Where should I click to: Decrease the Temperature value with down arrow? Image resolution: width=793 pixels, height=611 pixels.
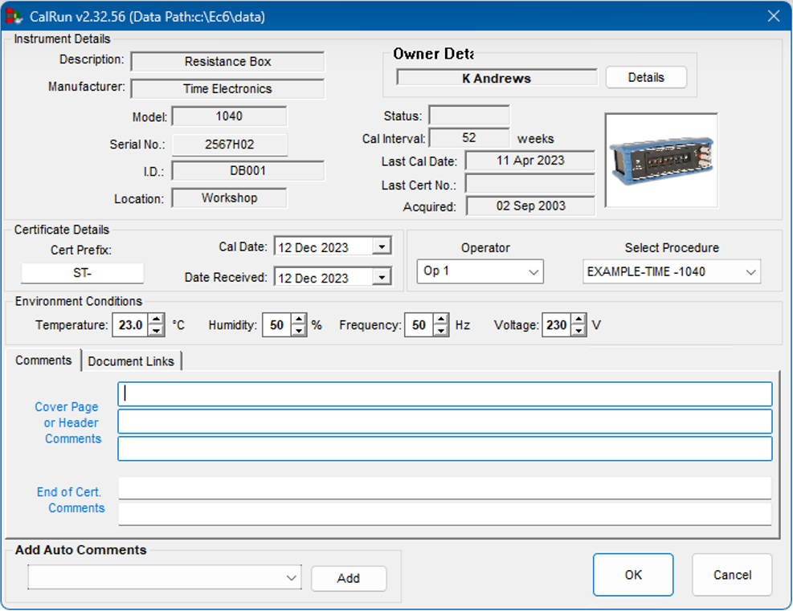pos(157,331)
